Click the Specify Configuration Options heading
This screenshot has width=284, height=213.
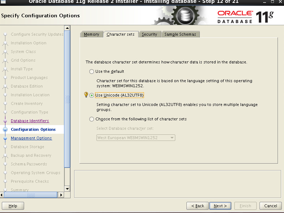[40, 15]
